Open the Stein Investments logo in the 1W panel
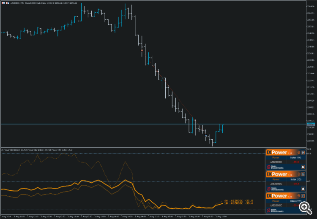Image resolution: width=317 pixels, height=219 pixels. [x=275, y=211]
